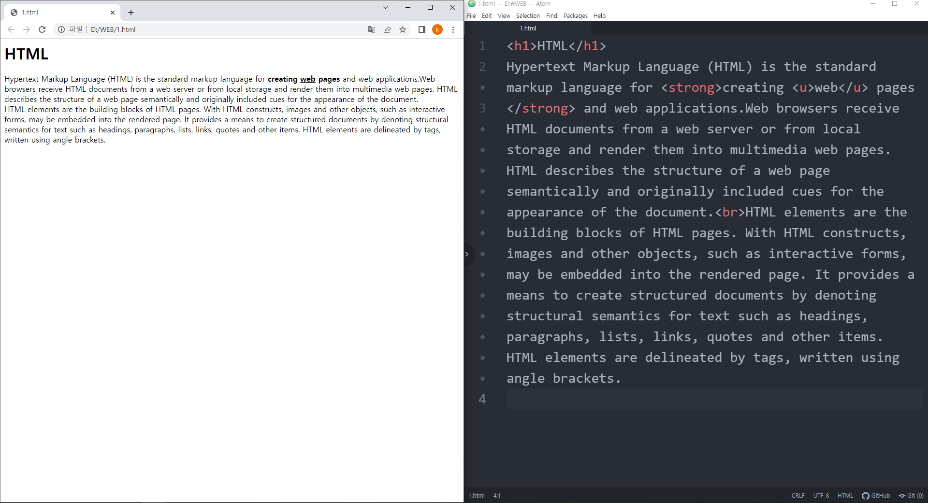Bookmark this page with star icon
This screenshot has width=928, height=503.
pyautogui.click(x=403, y=29)
